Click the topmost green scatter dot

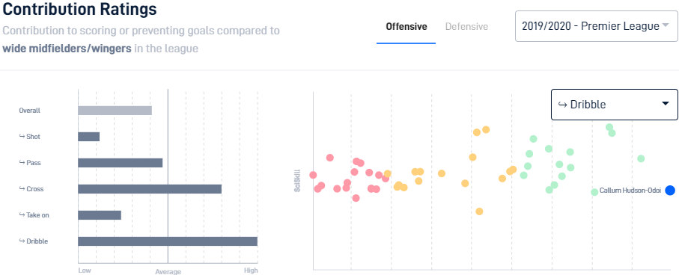pos(609,127)
